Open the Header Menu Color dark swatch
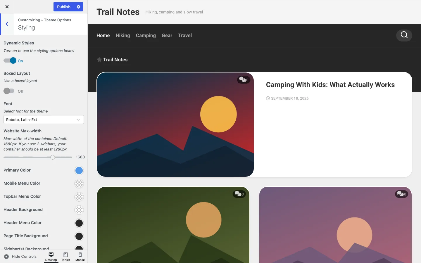421x263 pixels. click(x=79, y=223)
